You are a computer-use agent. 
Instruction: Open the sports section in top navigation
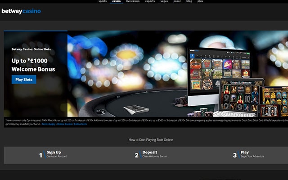pos(103,1)
